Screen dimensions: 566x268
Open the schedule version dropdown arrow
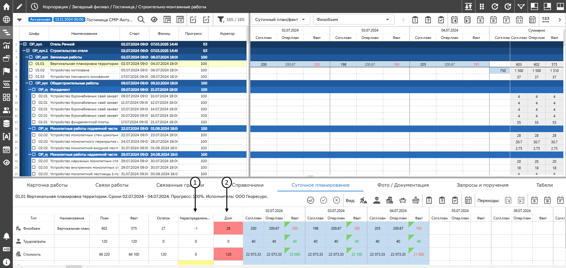coord(19,20)
